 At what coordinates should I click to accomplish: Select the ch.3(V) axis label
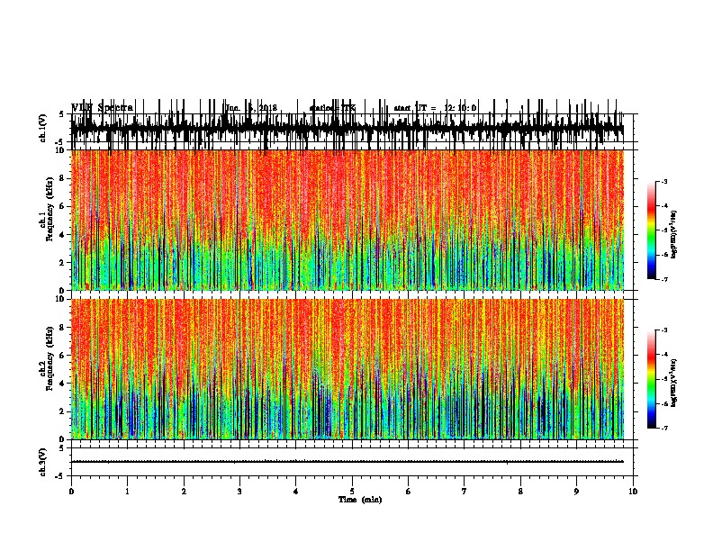42,462
